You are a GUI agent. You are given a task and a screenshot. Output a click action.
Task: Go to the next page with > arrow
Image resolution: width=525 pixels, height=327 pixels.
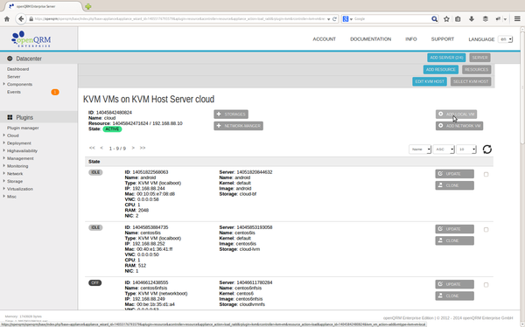coord(133,148)
